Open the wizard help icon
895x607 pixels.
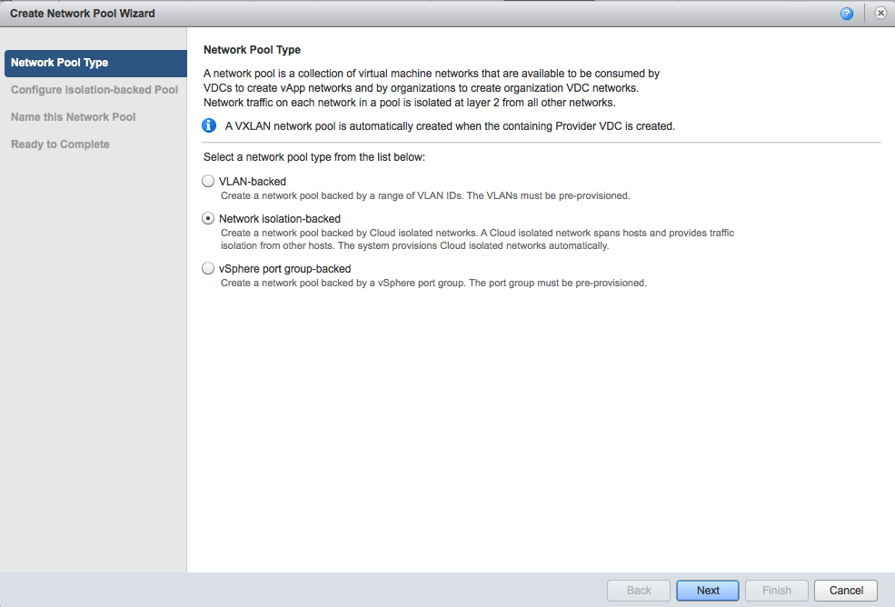[847, 14]
